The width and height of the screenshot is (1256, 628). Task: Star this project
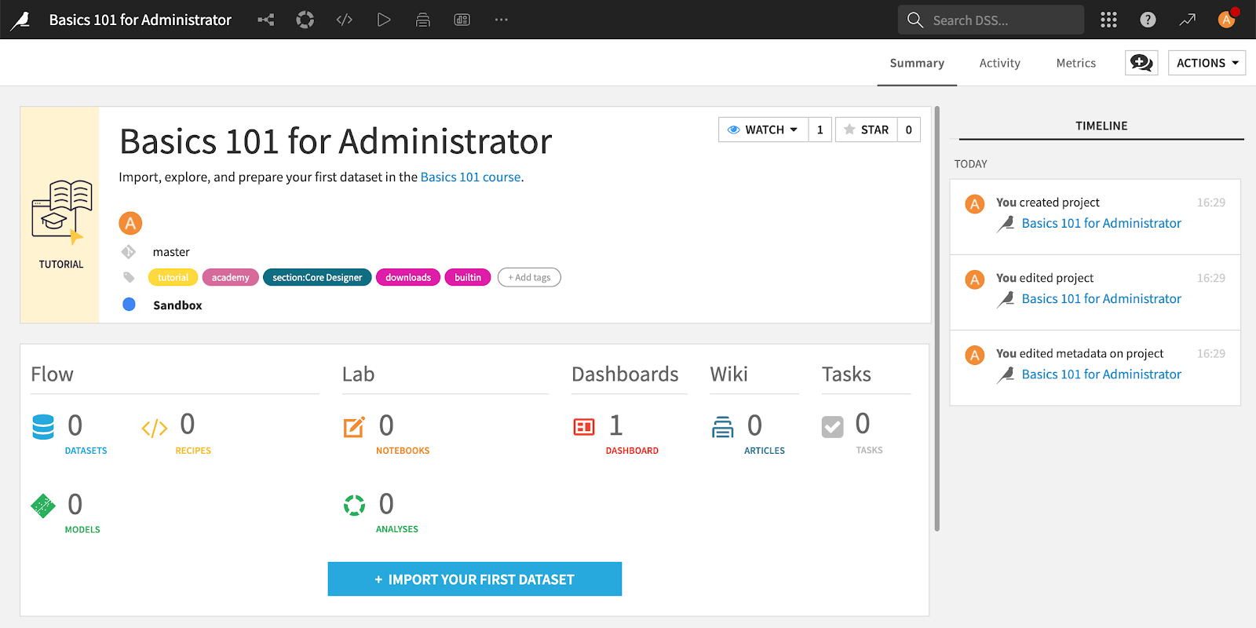867,130
